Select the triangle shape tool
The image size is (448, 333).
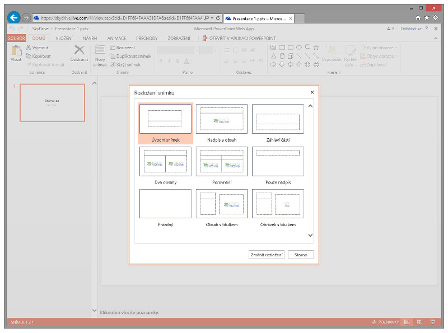(x=273, y=56)
